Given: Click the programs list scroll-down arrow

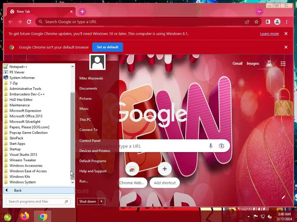Looking at the screenshot, I should pyautogui.click(x=73, y=182).
